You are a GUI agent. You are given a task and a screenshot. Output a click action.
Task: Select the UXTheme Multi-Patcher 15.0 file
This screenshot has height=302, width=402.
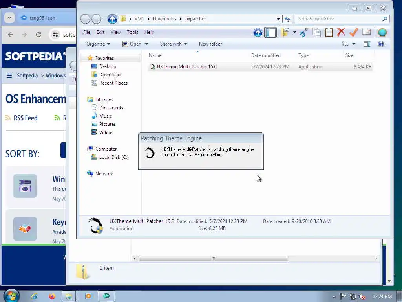coord(260,67)
